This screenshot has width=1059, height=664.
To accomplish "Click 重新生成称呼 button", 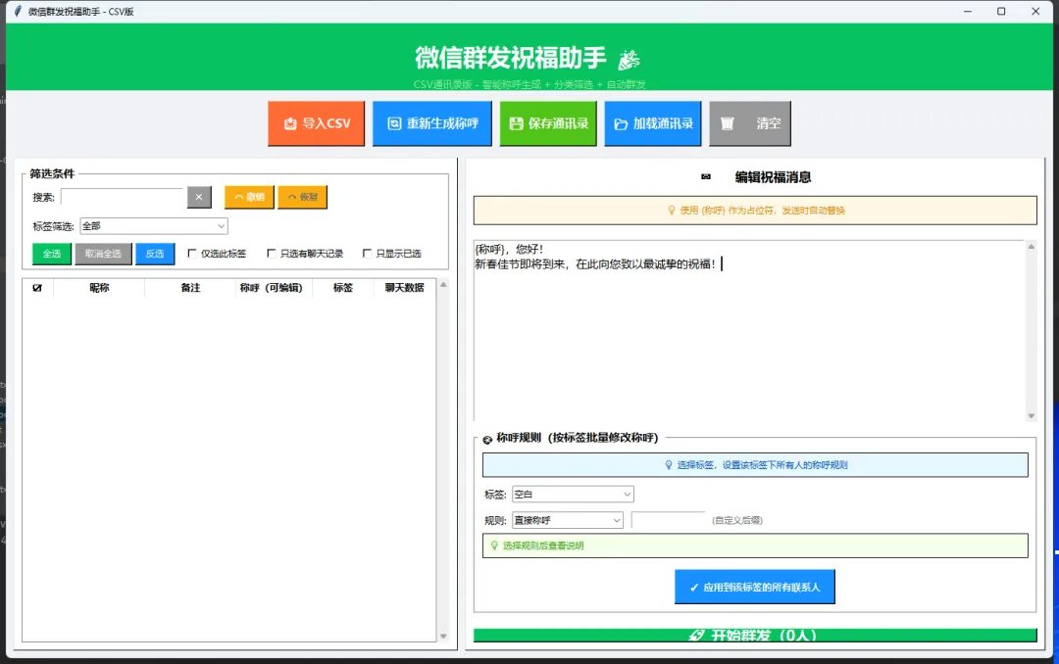I will [432, 123].
